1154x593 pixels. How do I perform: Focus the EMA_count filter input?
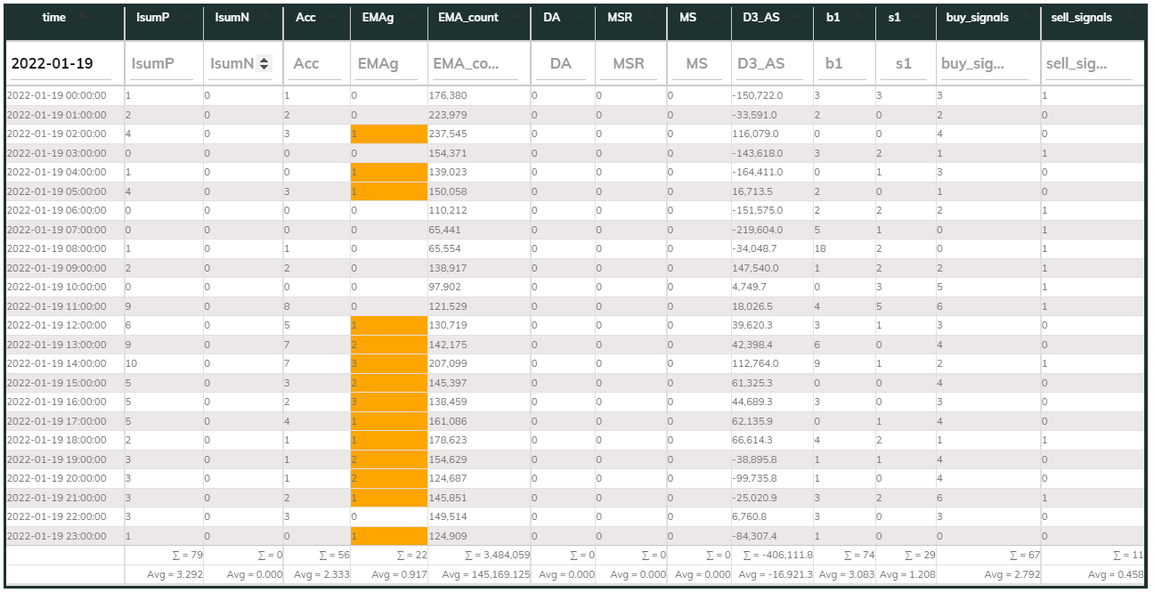(477, 64)
